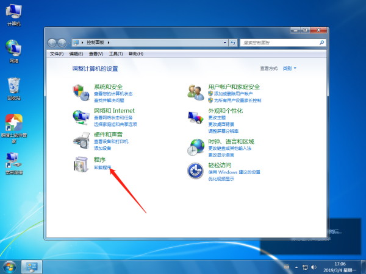Click 使用 Windows 建议的设置 link
Screen dimensions: 366x274
click(x=234, y=172)
